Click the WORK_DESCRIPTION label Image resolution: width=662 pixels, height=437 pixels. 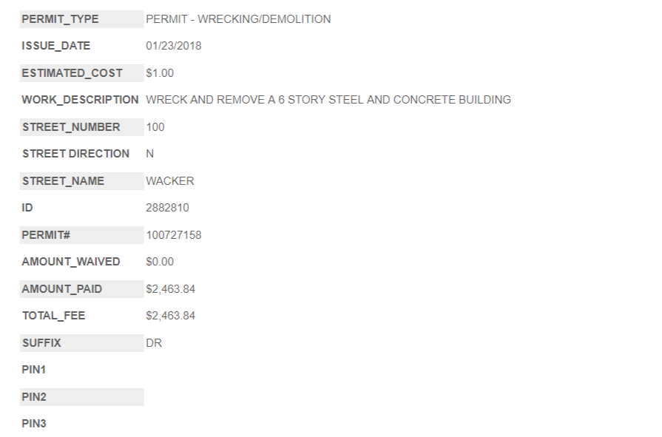[80, 100]
